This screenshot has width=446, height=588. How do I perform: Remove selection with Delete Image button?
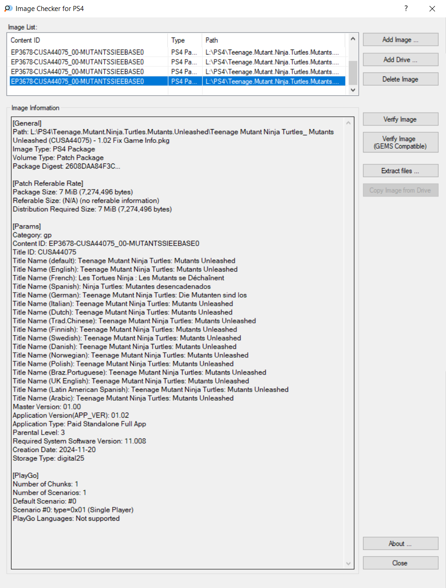click(x=401, y=79)
